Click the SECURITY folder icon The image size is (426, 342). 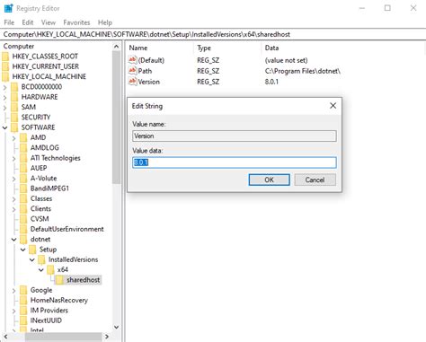[x=14, y=118]
